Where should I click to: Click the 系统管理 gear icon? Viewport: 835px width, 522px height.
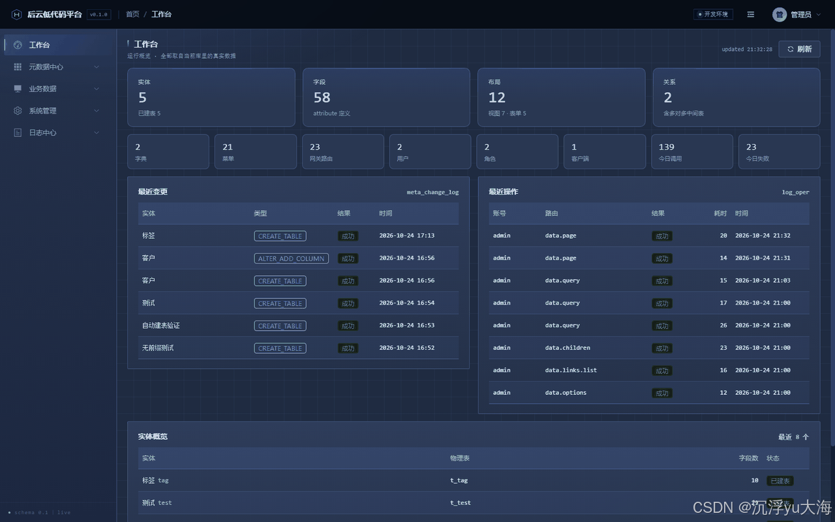(18, 111)
